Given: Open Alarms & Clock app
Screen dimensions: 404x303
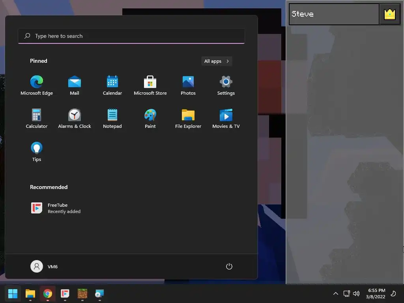Looking at the screenshot, I should tap(75, 118).
